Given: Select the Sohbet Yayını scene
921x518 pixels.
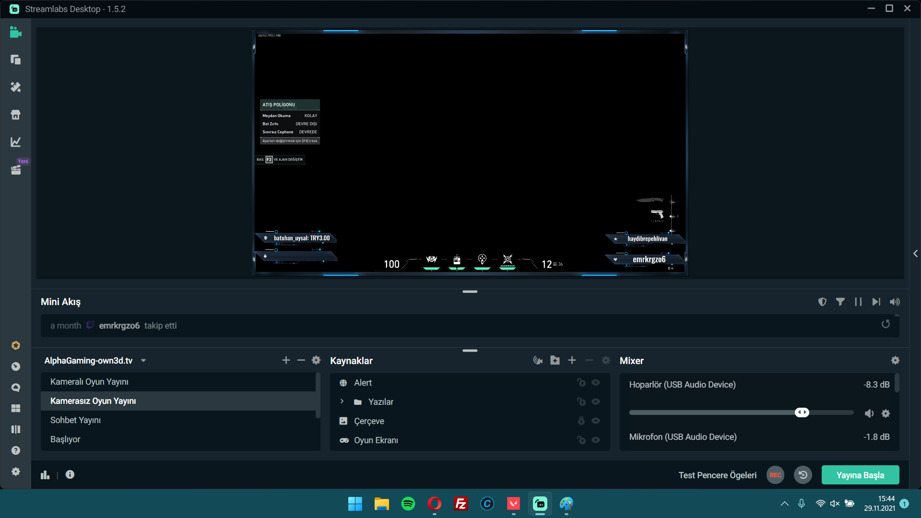Looking at the screenshot, I should 178,420.
